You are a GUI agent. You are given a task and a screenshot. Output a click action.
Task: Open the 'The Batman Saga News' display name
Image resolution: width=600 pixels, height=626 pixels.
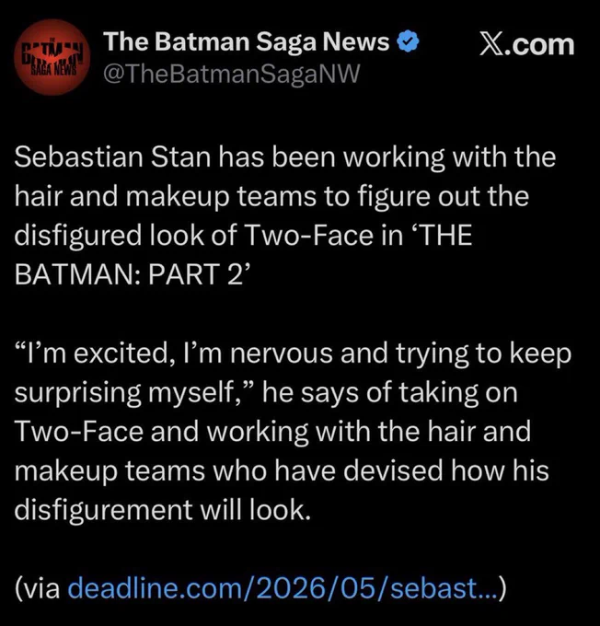(247, 41)
